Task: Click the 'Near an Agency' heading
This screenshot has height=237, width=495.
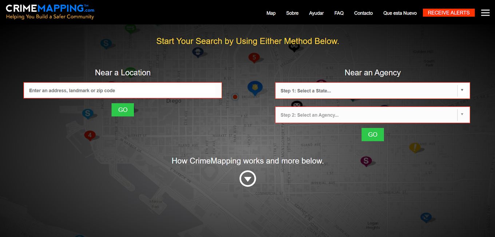Action: coord(373,73)
